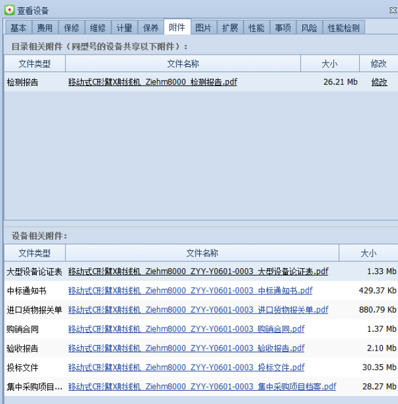Sort upper table by 文件类型 header
Viewport: 398px width, 404px height.
35,63
